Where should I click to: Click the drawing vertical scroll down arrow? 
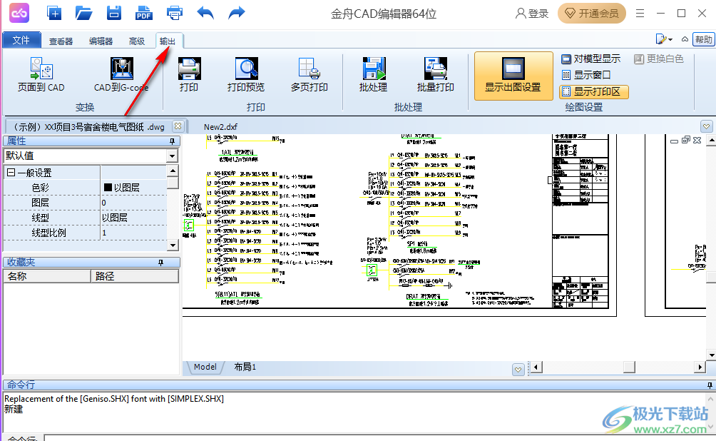tap(712, 355)
